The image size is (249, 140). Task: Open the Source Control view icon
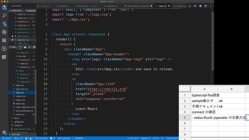pyautogui.click(x=4, y=24)
